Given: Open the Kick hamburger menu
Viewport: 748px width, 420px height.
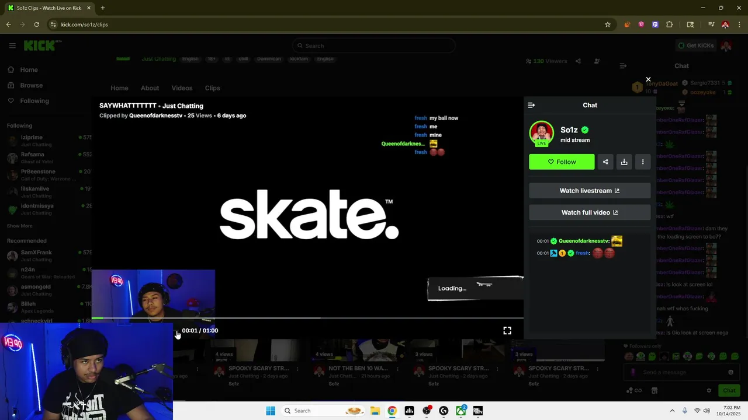Looking at the screenshot, I should [x=12, y=45].
